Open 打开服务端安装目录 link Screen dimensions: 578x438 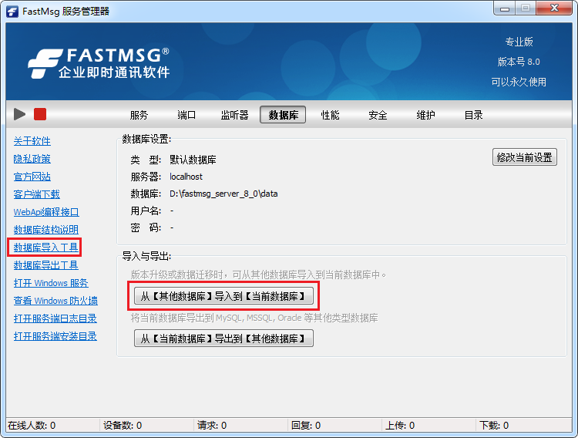(55, 335)
